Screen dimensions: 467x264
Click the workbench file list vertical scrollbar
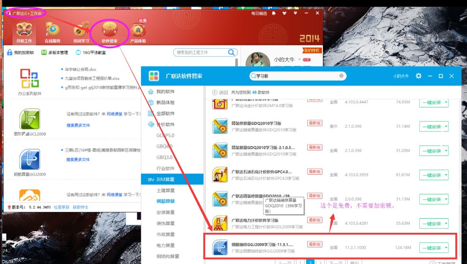(237, 62)
